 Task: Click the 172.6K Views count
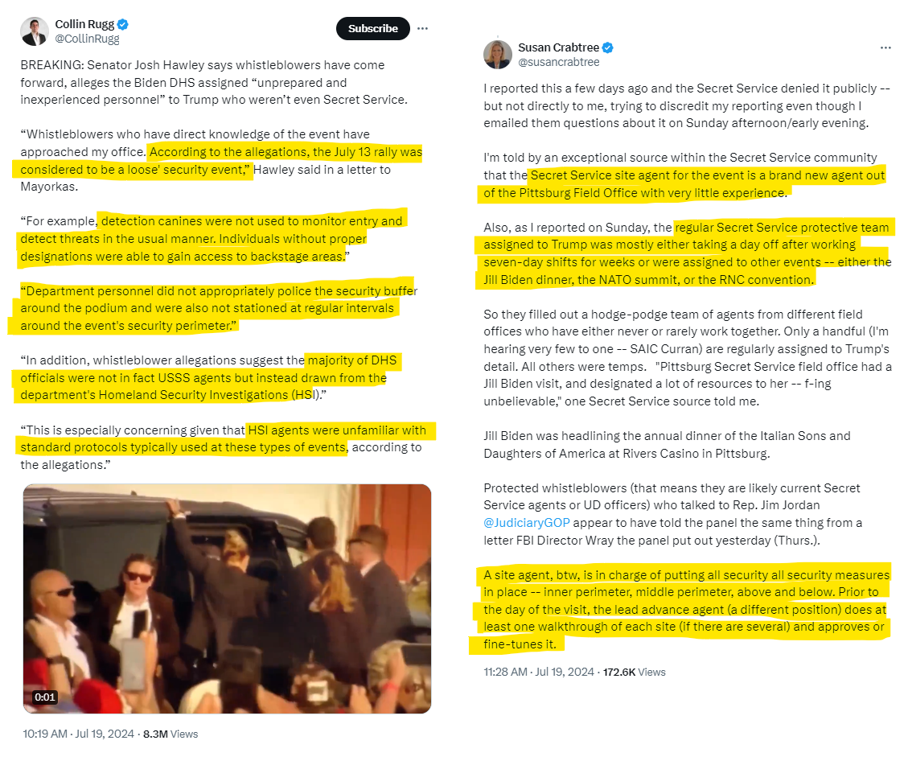pos(634,672)
